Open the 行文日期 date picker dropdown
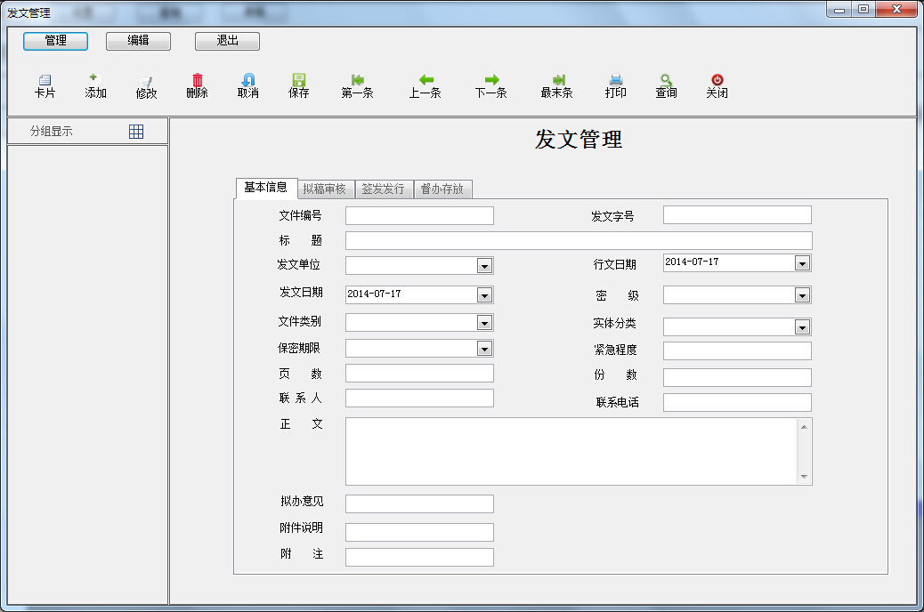Screen dimensions: 924x612 coord(802,263)
